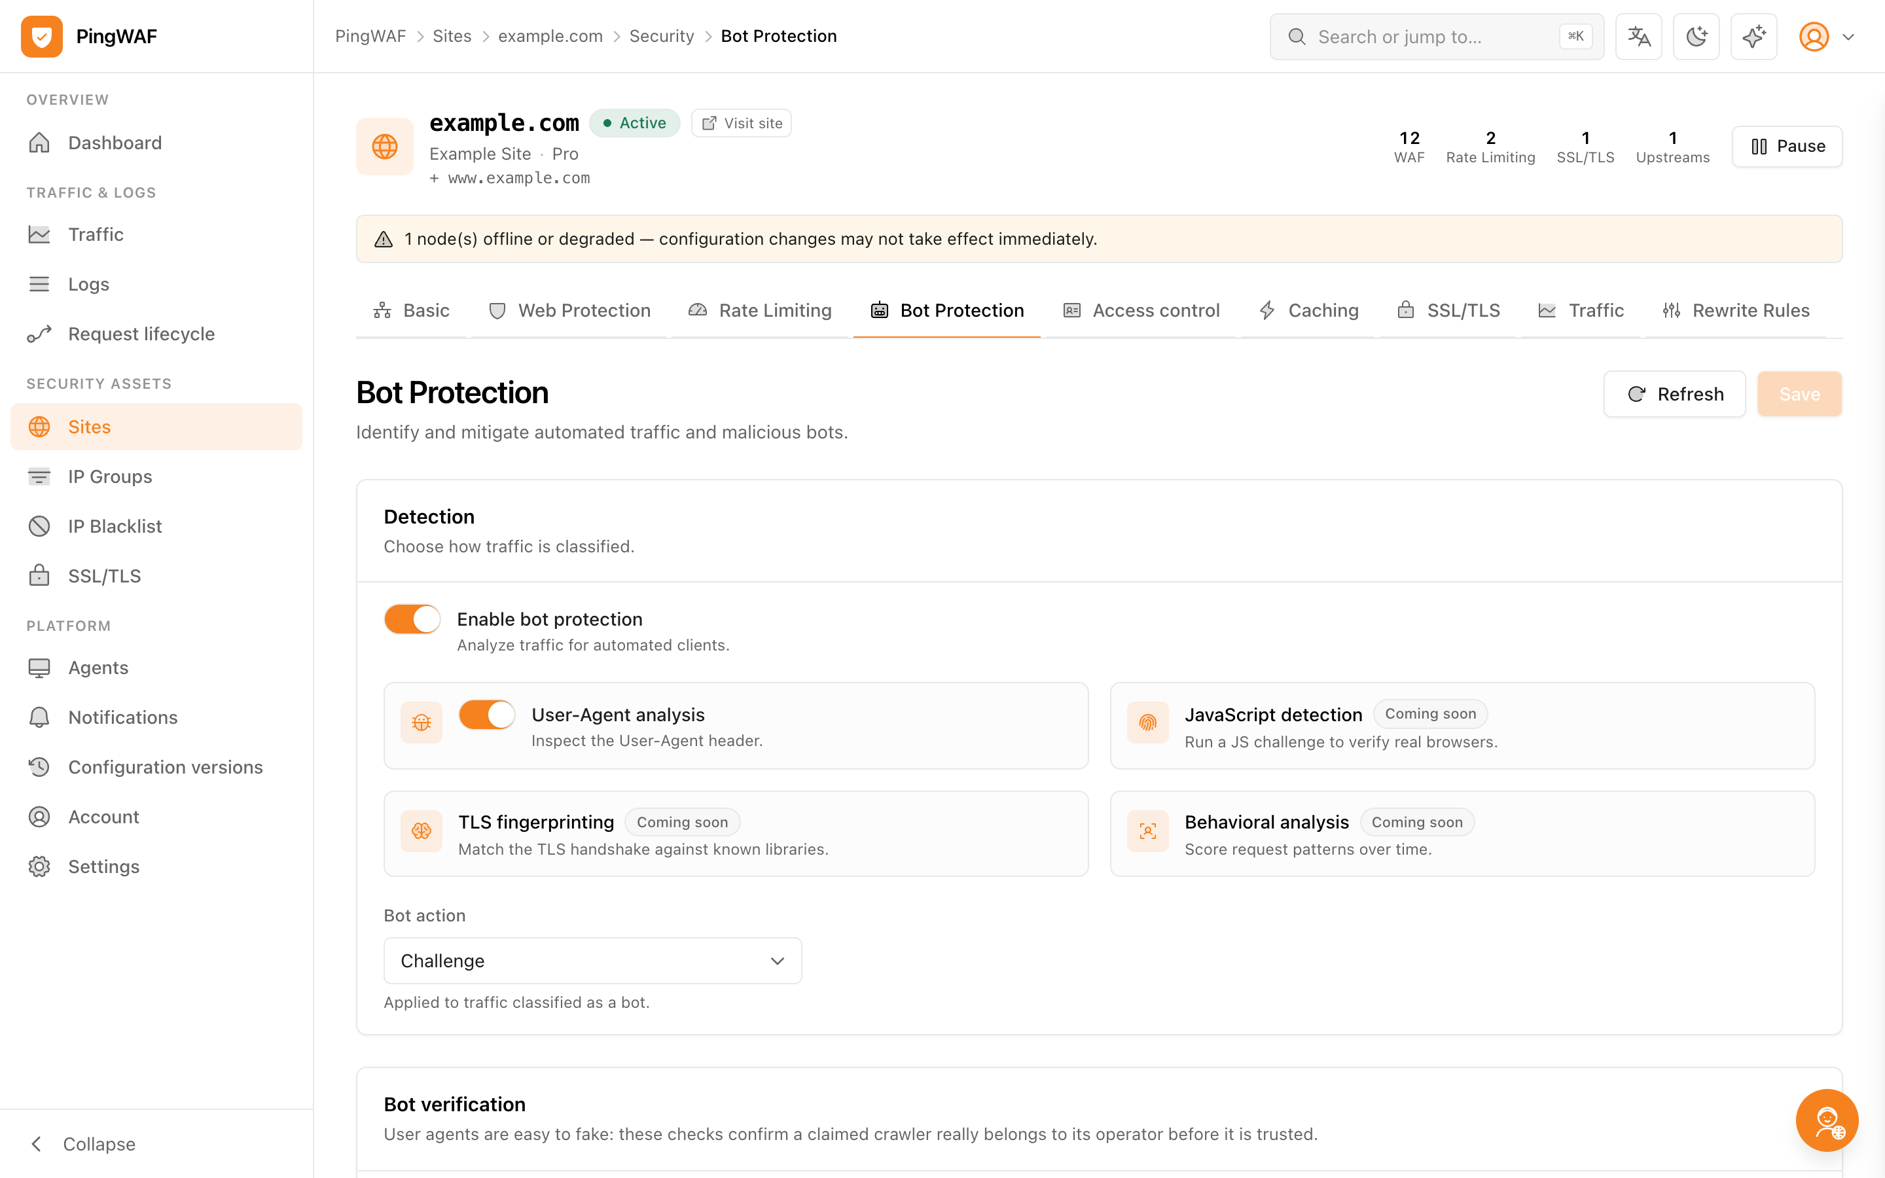Screen dimensions: 1885x1178
Task: Go to Security breadcrumb
Action: tap(661, 37)
